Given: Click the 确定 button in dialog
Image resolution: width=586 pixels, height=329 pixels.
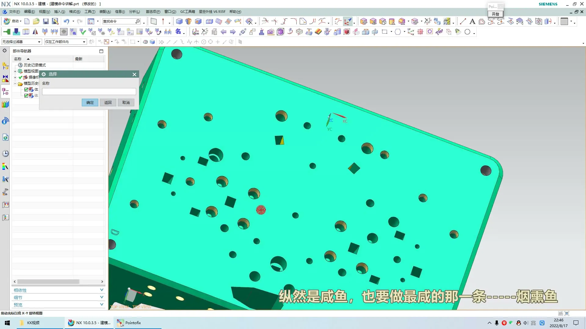Looking at the screenshot, I should click(x=90, y=103).
